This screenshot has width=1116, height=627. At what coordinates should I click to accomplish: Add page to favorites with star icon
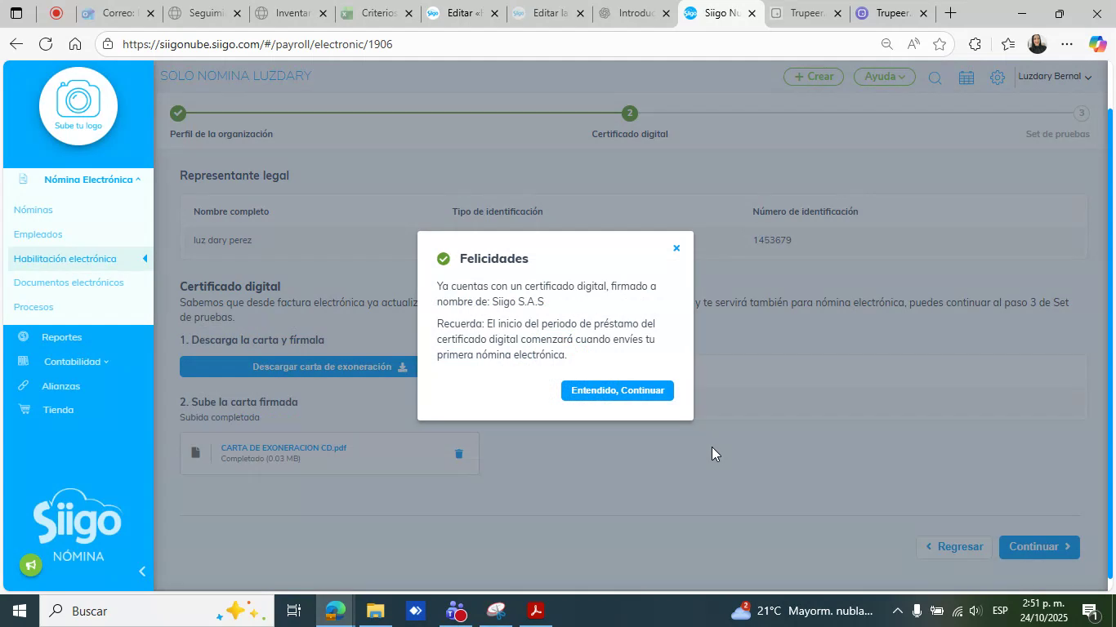pos(940,44)
